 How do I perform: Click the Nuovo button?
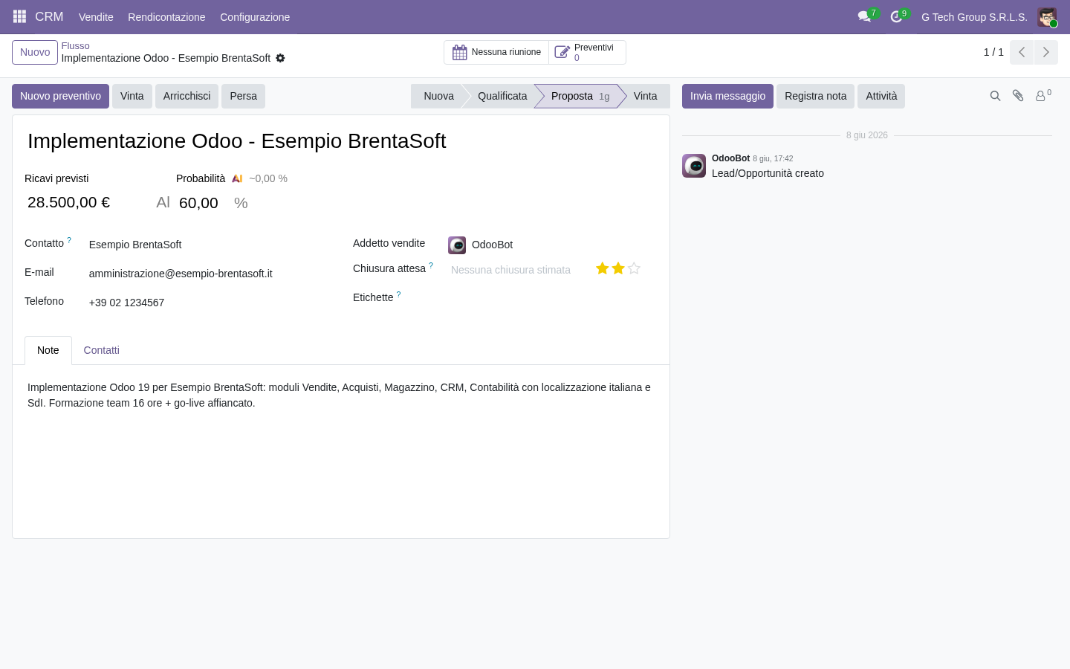pyautogui.click(x=35, y=52)
